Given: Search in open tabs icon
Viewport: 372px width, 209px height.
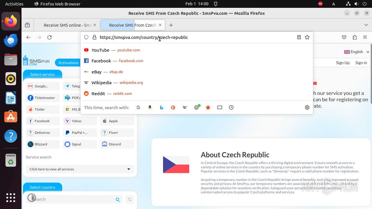Looking at the screenshot, I should 220,107.
